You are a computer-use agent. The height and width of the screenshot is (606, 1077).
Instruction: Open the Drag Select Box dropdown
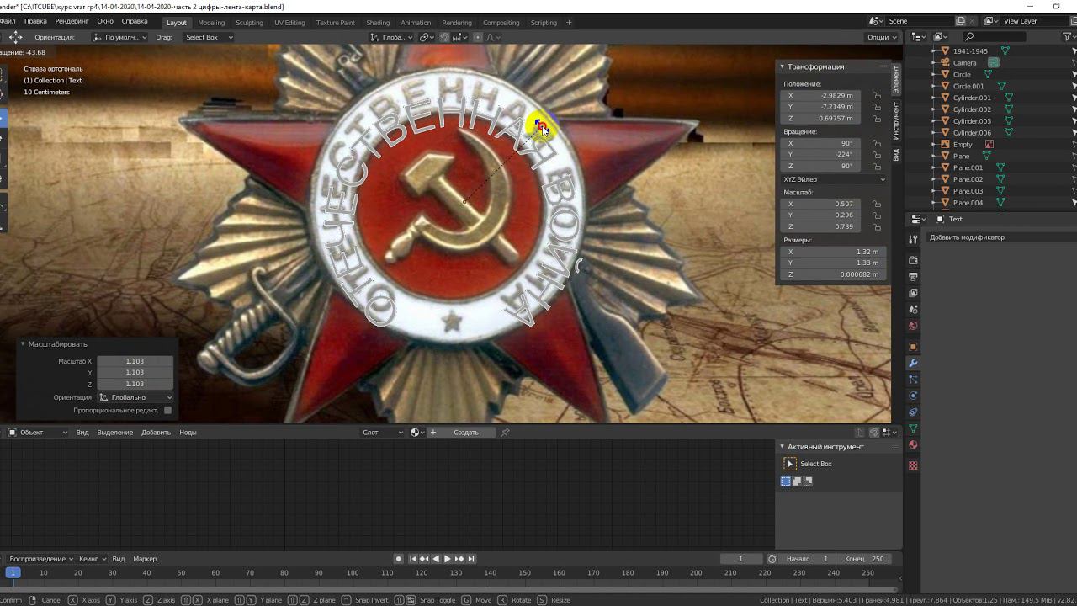(x=208, y=37)
